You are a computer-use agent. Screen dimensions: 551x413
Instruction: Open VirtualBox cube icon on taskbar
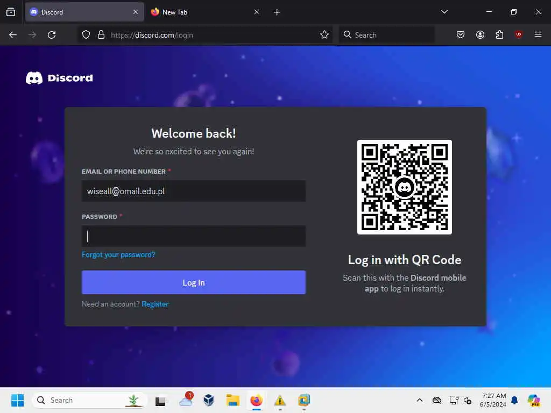pos(209,400)
